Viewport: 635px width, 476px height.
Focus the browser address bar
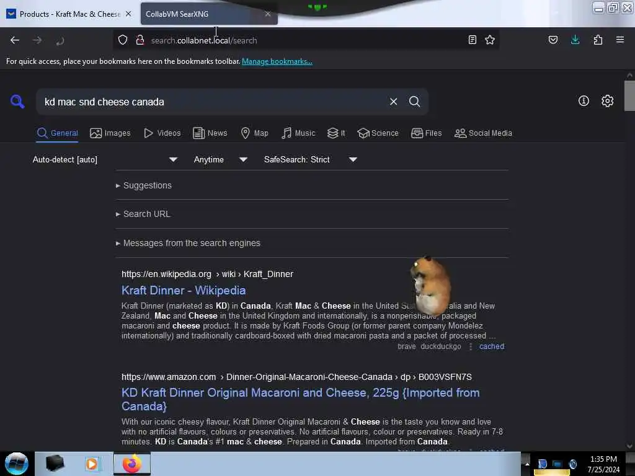click(306, 40)
